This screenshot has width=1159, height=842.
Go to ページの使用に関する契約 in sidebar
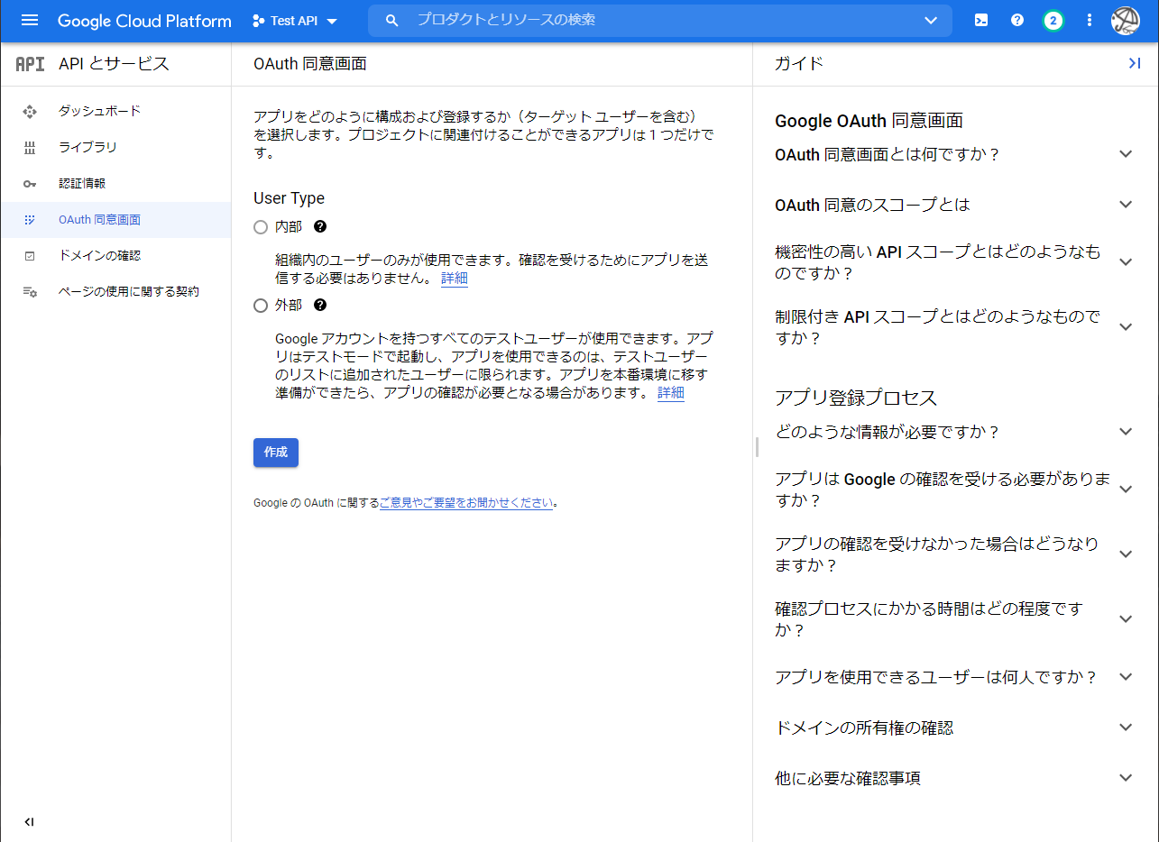pyautogui.click(x=115, y=292)
